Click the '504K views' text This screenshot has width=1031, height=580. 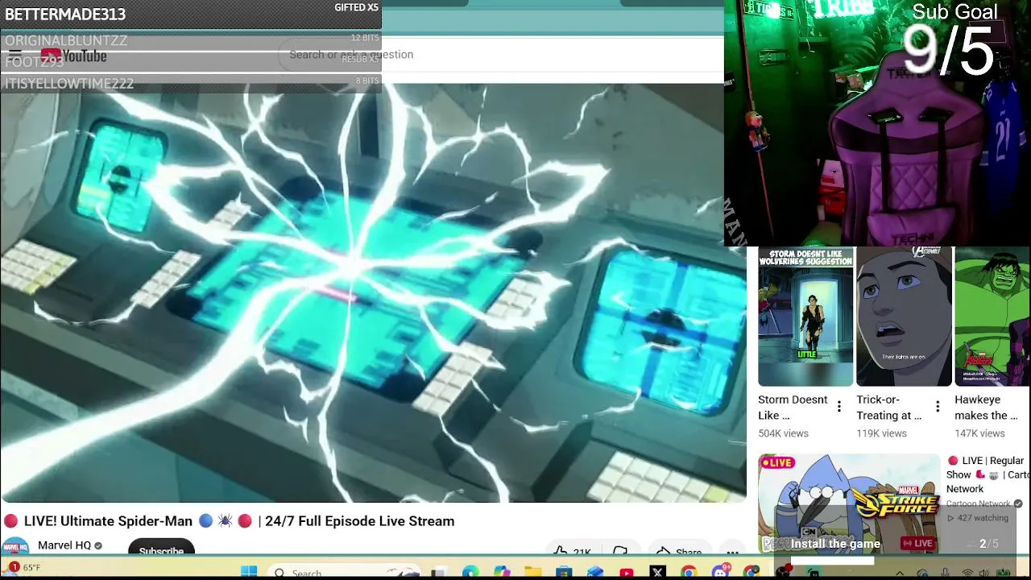tap(783, 433)
